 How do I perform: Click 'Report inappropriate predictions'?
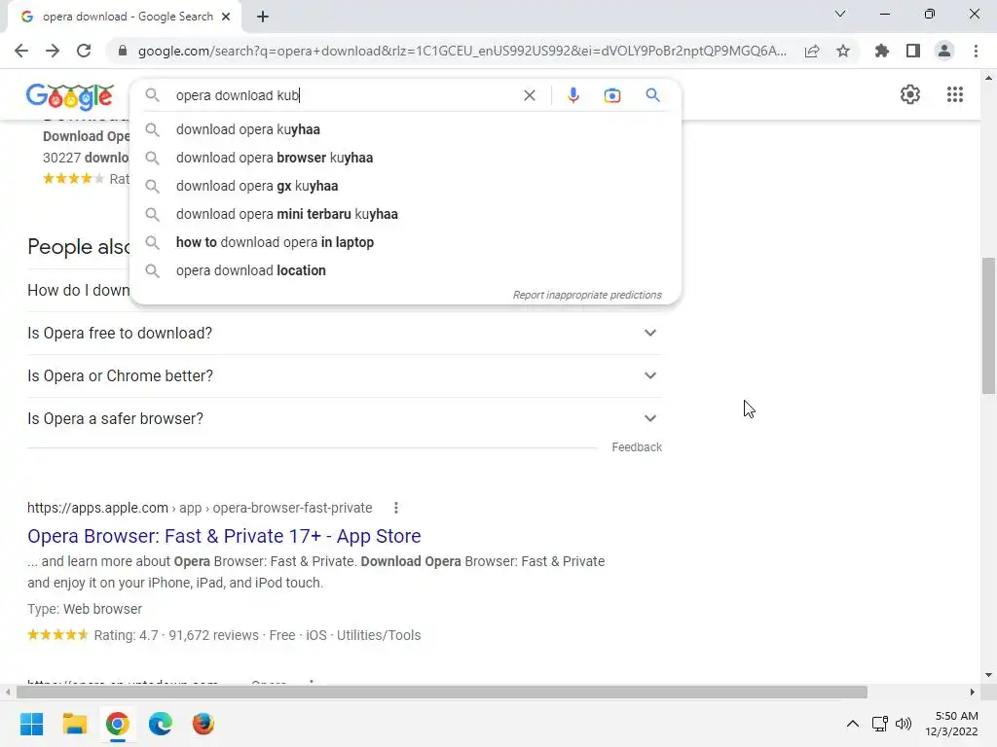587,295
